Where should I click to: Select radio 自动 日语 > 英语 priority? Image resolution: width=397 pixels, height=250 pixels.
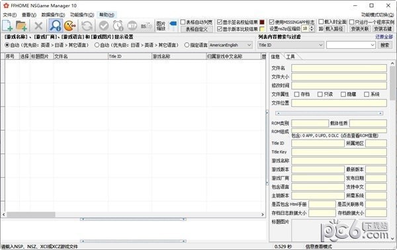point(97,45)
